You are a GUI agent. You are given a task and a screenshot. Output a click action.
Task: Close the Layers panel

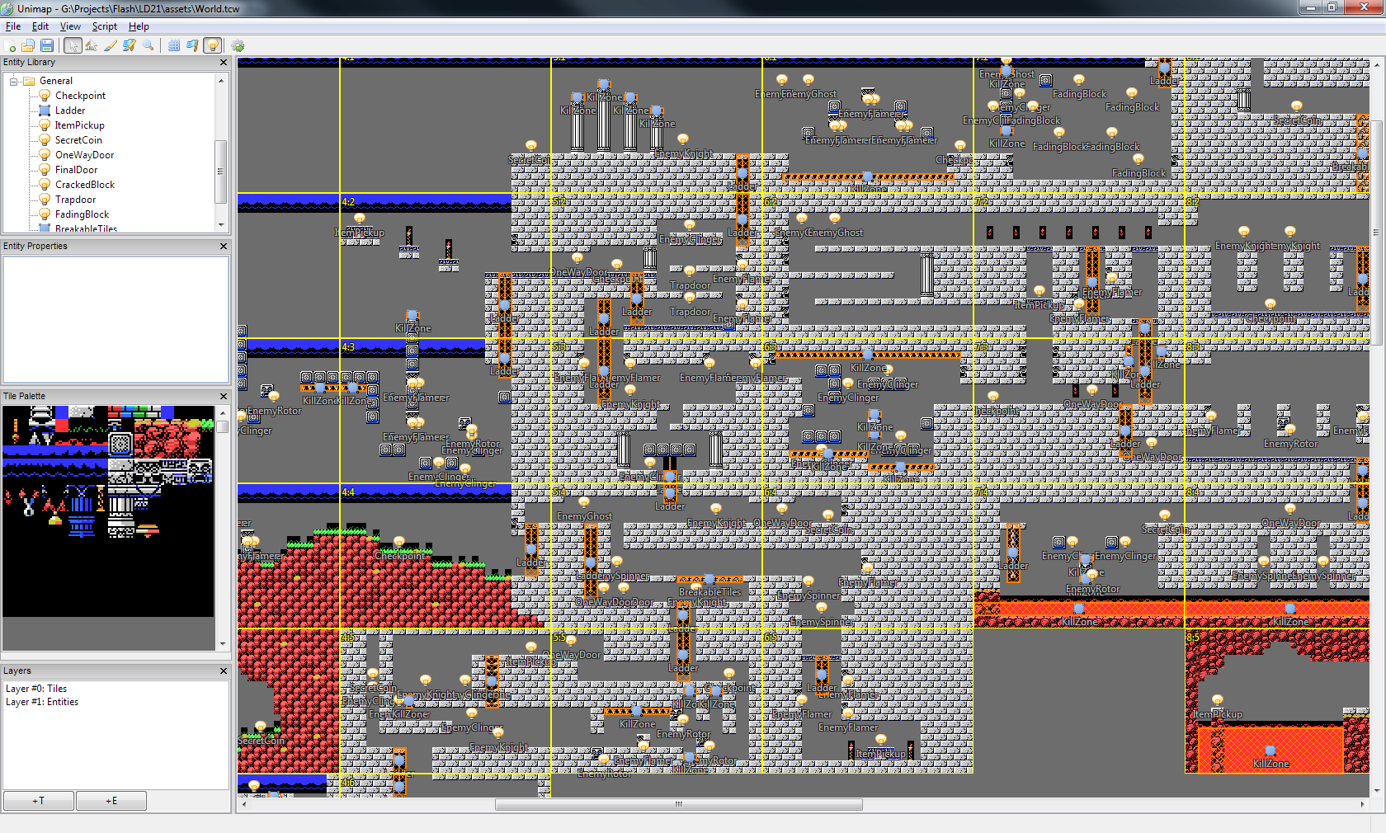point(224,671)
